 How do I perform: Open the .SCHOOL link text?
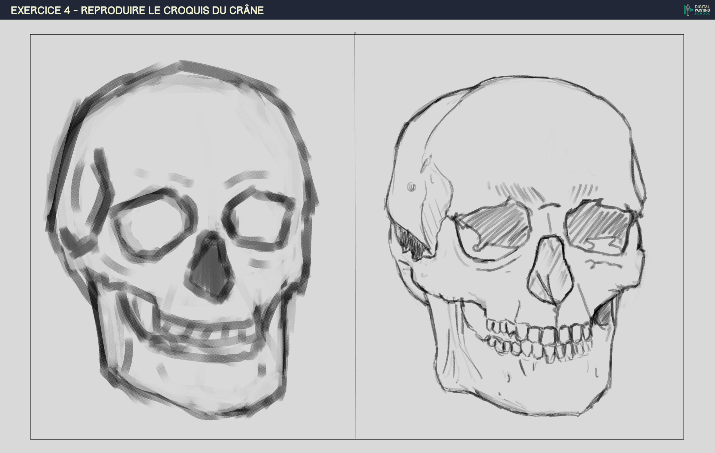click(702, 14)
